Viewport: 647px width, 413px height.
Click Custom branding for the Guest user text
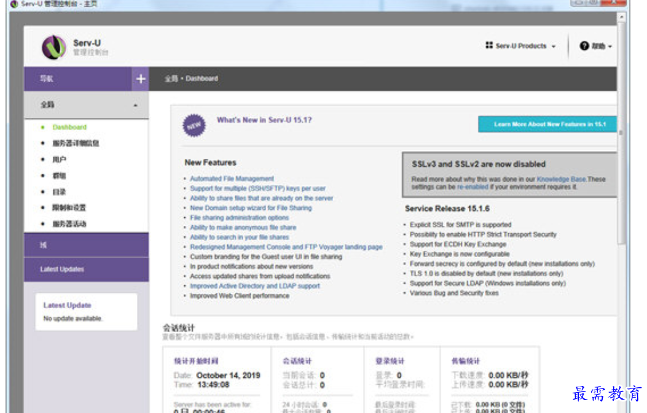click(266, 257)
